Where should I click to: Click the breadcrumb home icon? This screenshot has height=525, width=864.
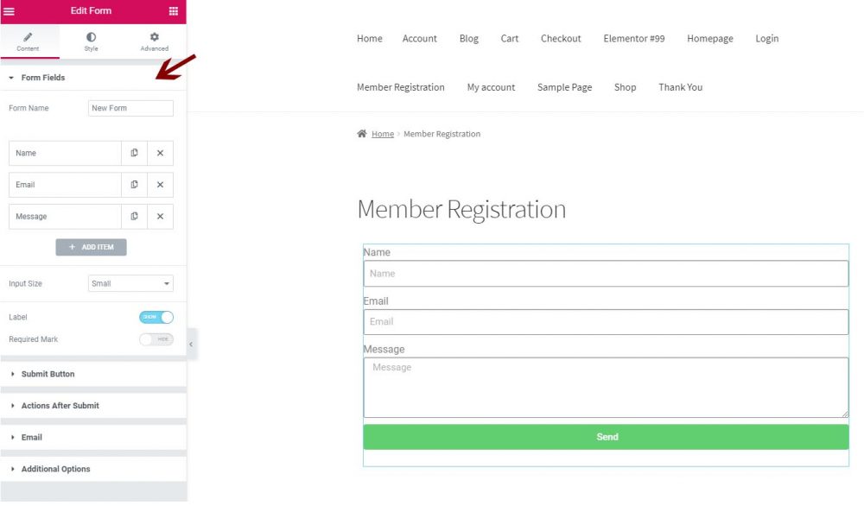[x=362, y=134]
